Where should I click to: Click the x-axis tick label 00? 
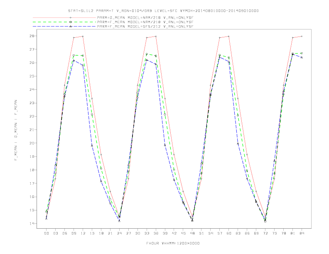(47, 233)
